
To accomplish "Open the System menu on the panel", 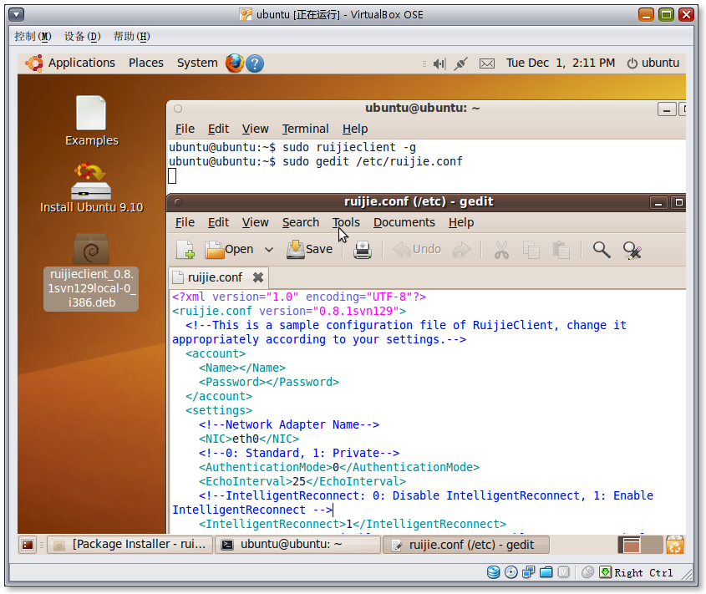I will tap(197, 63).
